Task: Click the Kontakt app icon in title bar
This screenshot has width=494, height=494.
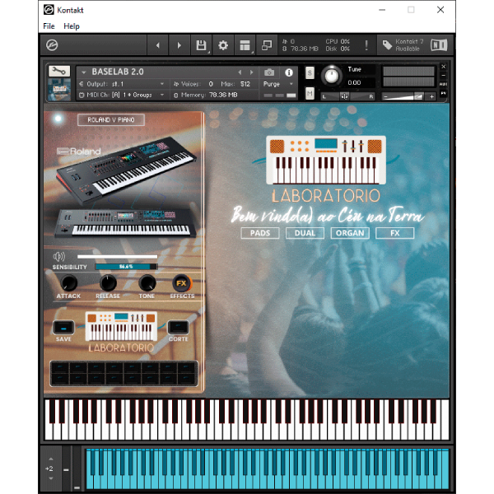Action: click(49, 10)
